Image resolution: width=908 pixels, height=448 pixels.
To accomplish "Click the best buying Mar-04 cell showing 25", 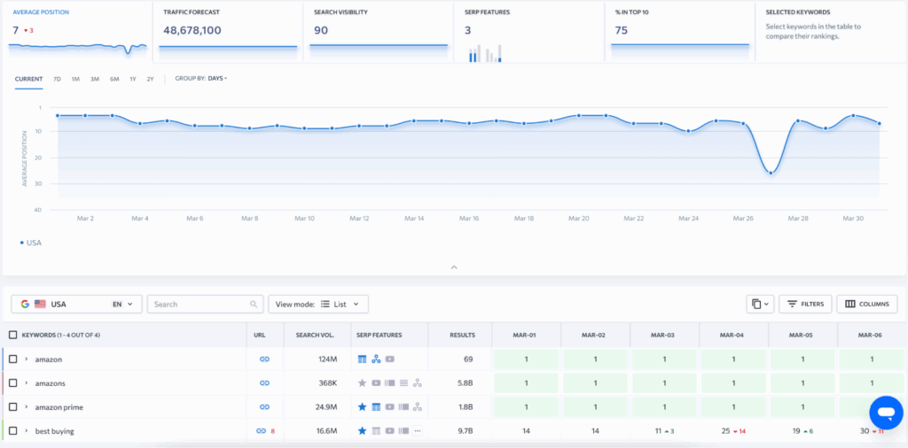I will coord(733,430).
